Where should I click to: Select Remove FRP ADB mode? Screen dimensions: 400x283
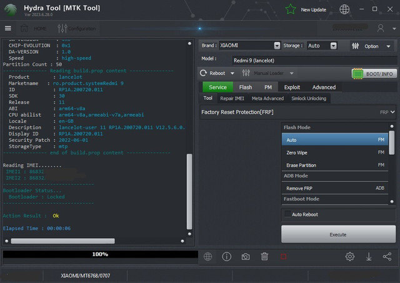point(335,188)
